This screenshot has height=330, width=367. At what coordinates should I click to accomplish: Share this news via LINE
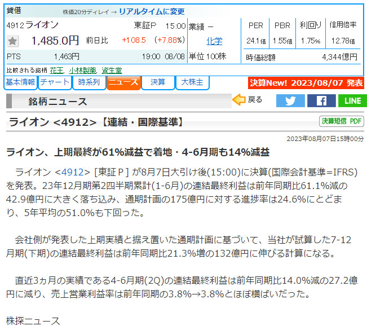pos(352,100)
